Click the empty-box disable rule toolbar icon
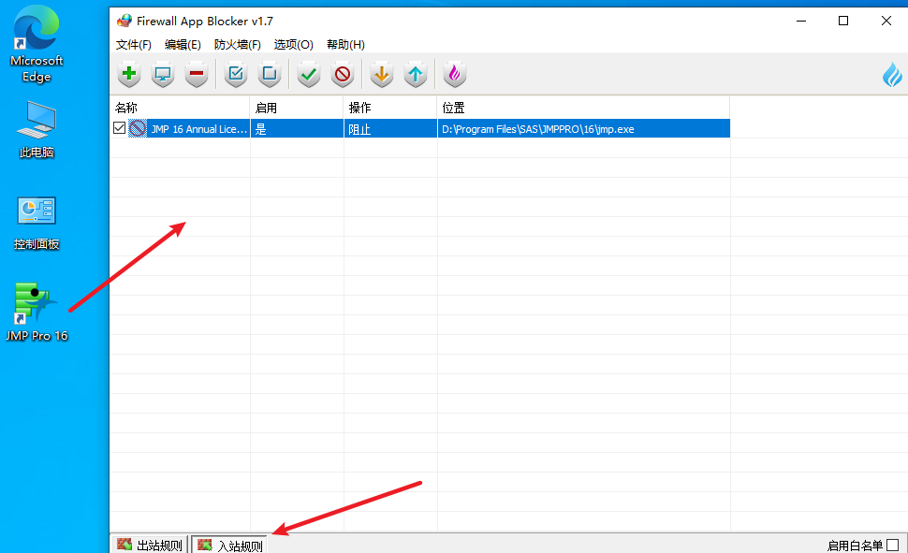 [x=270, y=74]
